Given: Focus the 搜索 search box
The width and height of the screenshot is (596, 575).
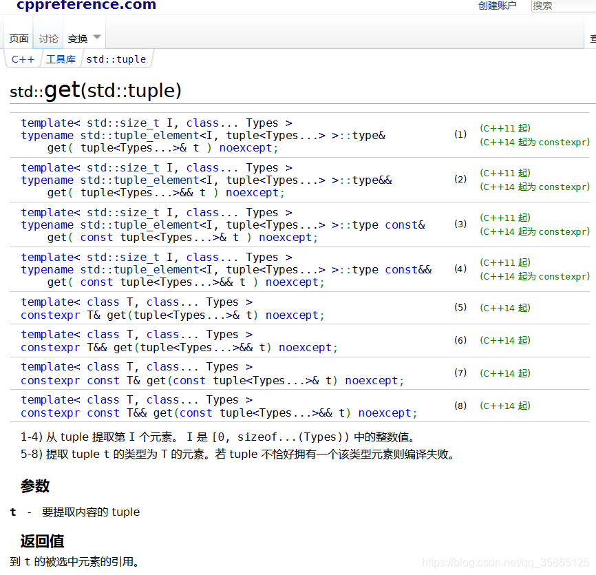Looking at the screenshot, I should point(564,6).
